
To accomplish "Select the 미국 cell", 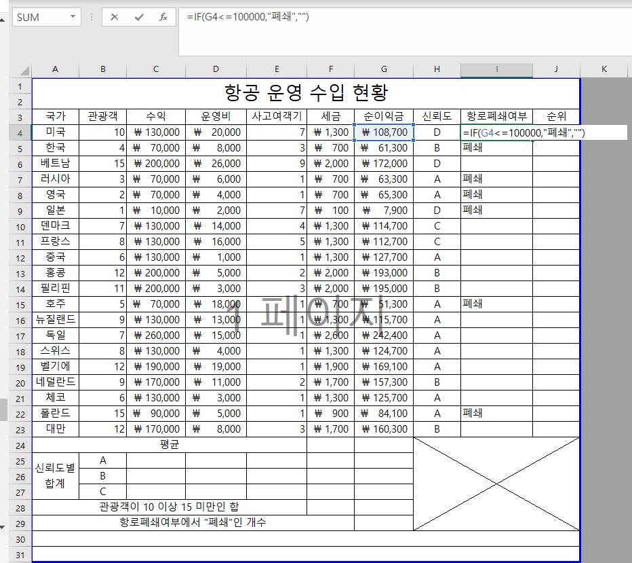I will click(56, 132).
